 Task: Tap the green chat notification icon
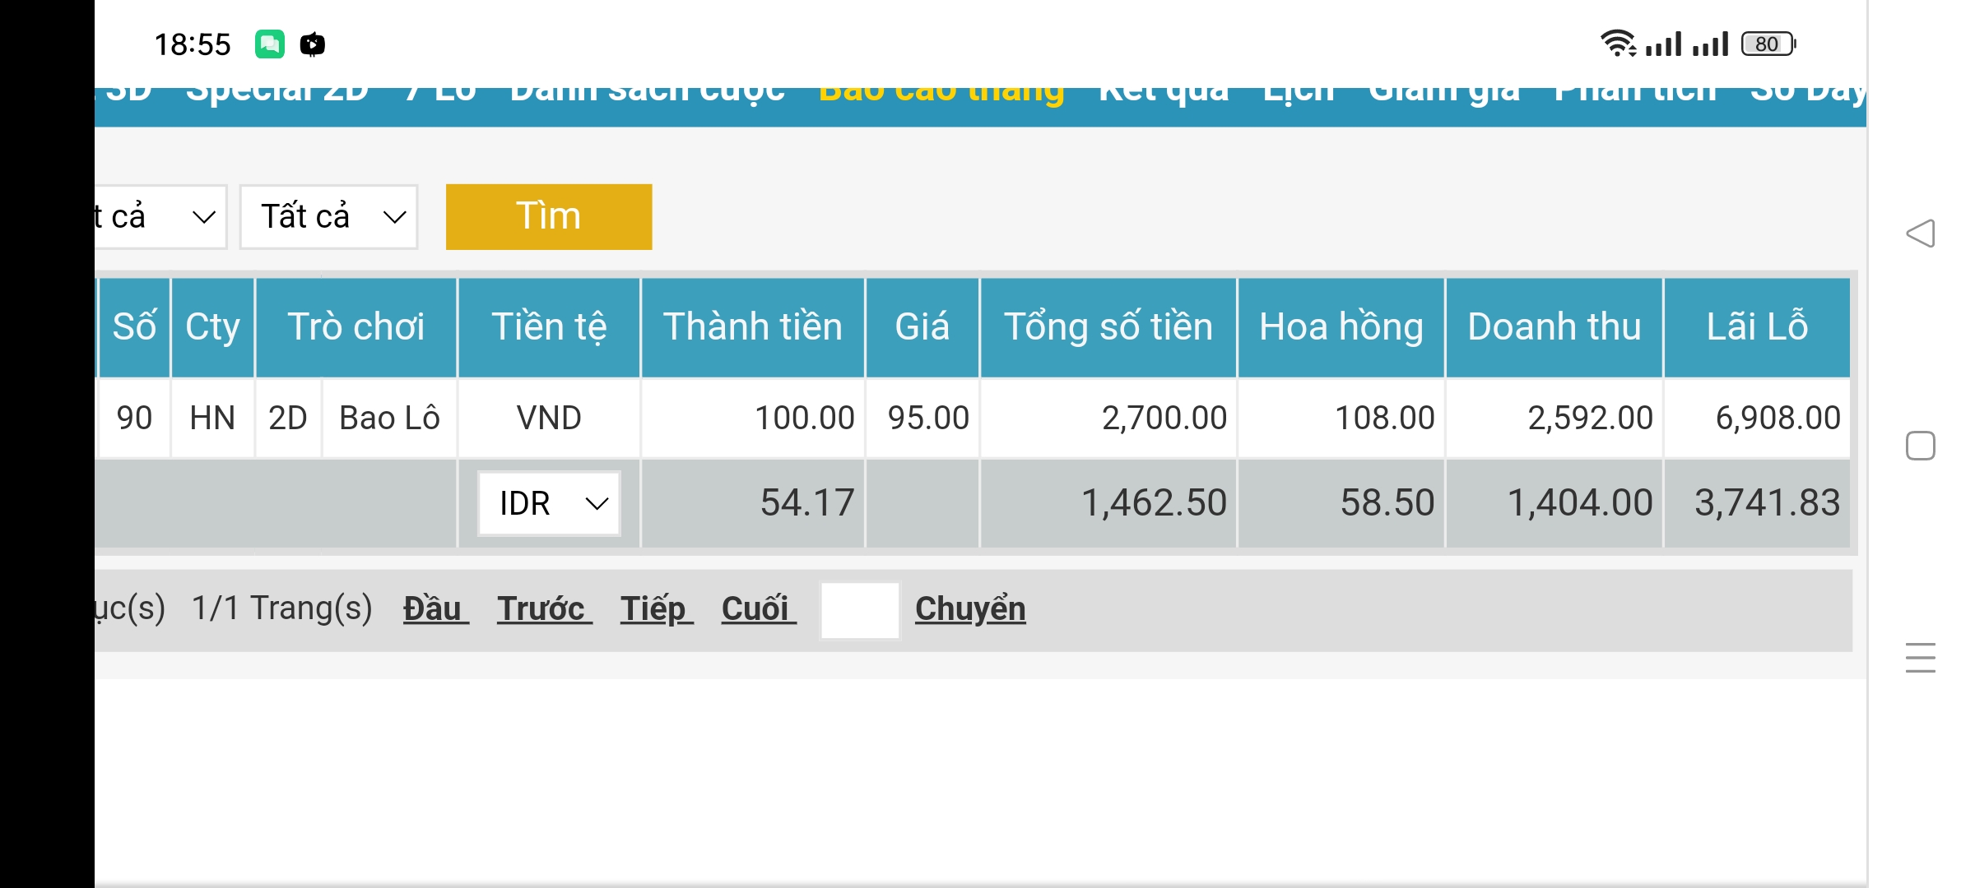coord(269,44)
